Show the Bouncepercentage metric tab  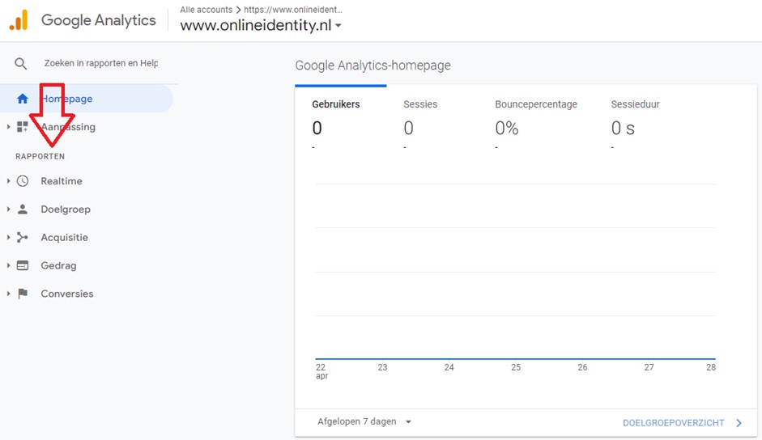click(x=536, y=104)
